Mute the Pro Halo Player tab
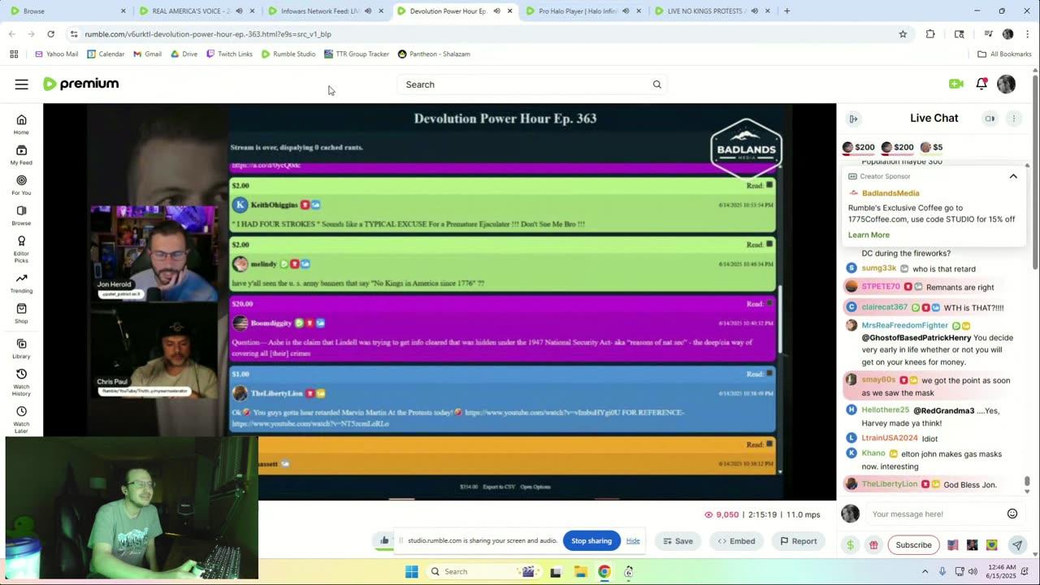 (x=625, y=11)
